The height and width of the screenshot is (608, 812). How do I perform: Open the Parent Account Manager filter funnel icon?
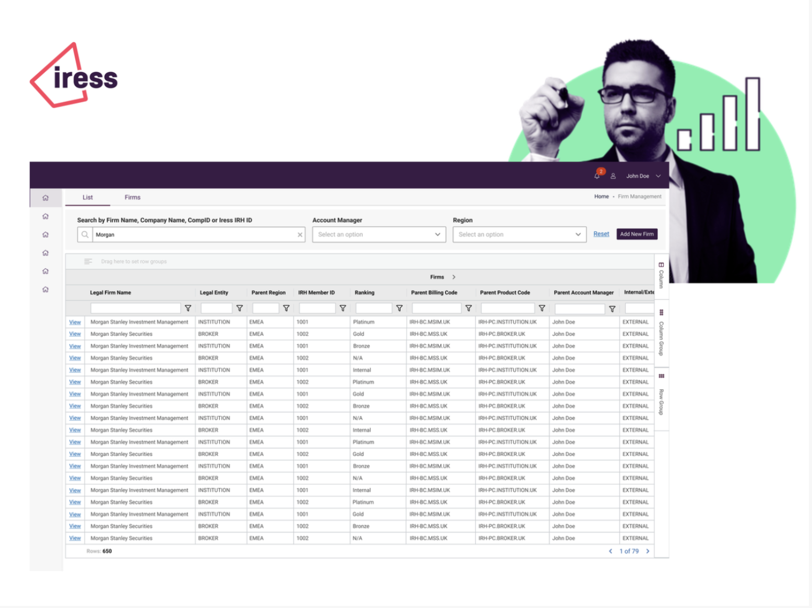tap(612, 309)
